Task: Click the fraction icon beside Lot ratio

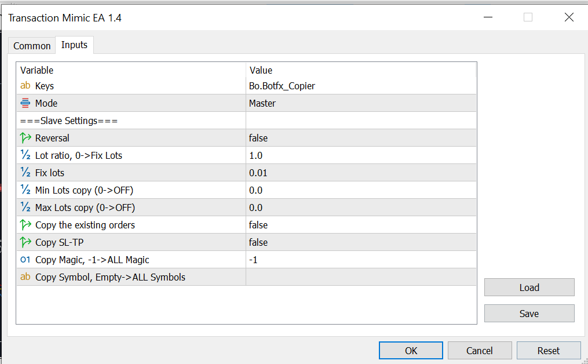Action: click(25, 155)
